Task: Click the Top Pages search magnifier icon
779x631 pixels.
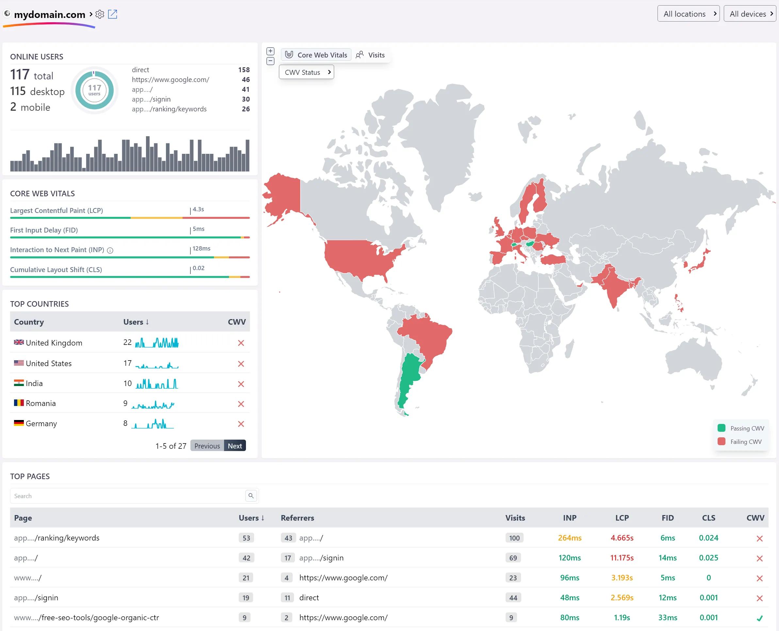Action: point(251,495)
